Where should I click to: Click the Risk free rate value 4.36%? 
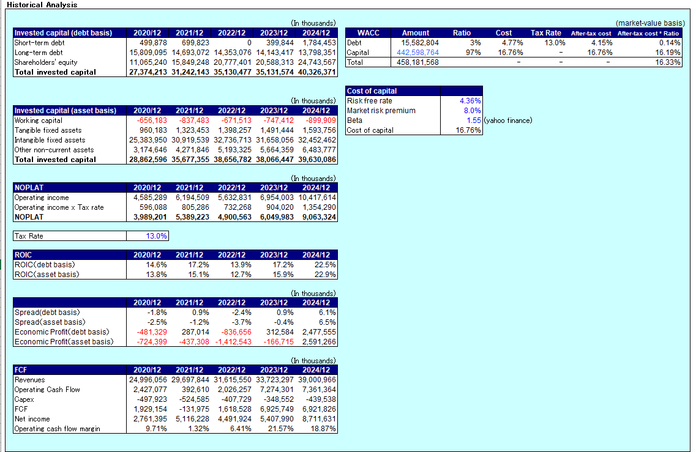coord(469,100)
